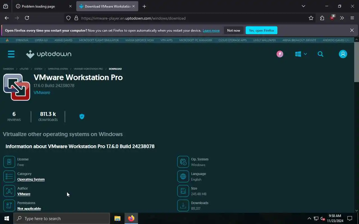The height and width of the screenshot is (224, 359).
Task: Open the site search magnifier icon
Action: click(x=321, y=54)
